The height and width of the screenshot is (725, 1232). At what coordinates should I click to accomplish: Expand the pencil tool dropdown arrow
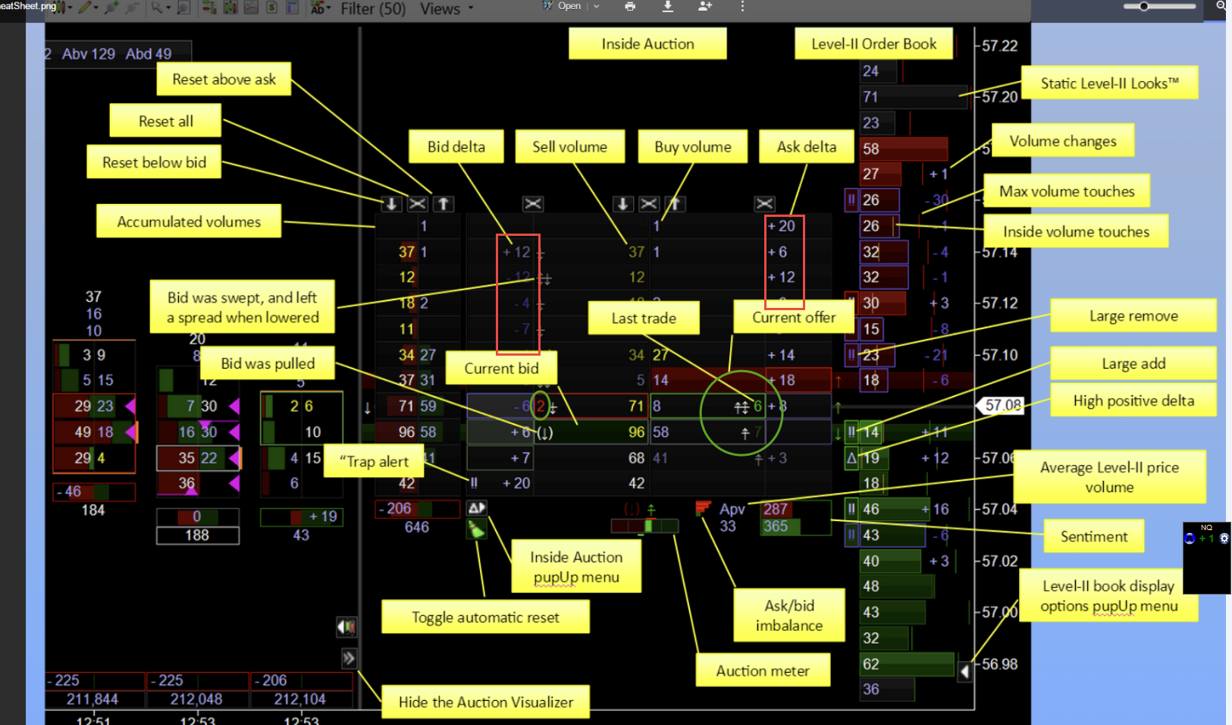96,8
